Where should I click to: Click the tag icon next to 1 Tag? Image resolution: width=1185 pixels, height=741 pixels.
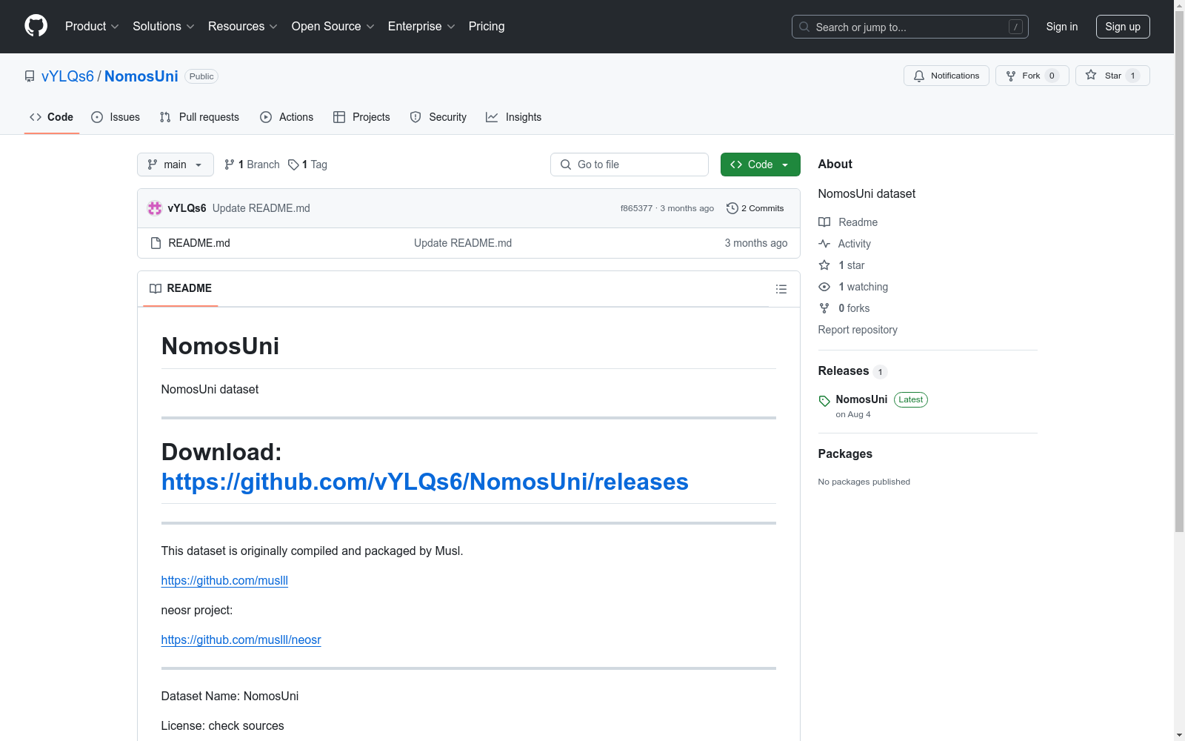[293, 165]
